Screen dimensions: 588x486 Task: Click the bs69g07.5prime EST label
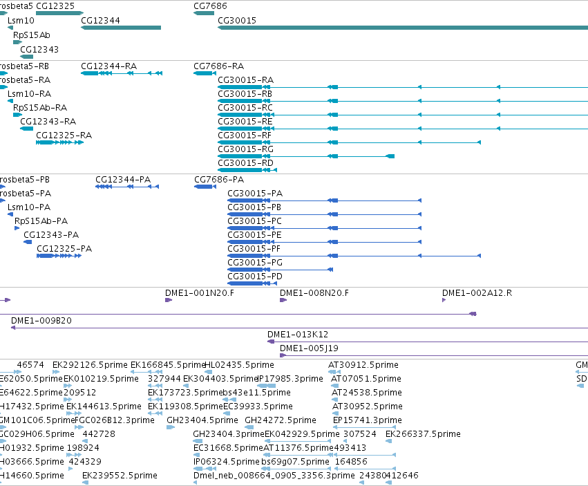296,462
